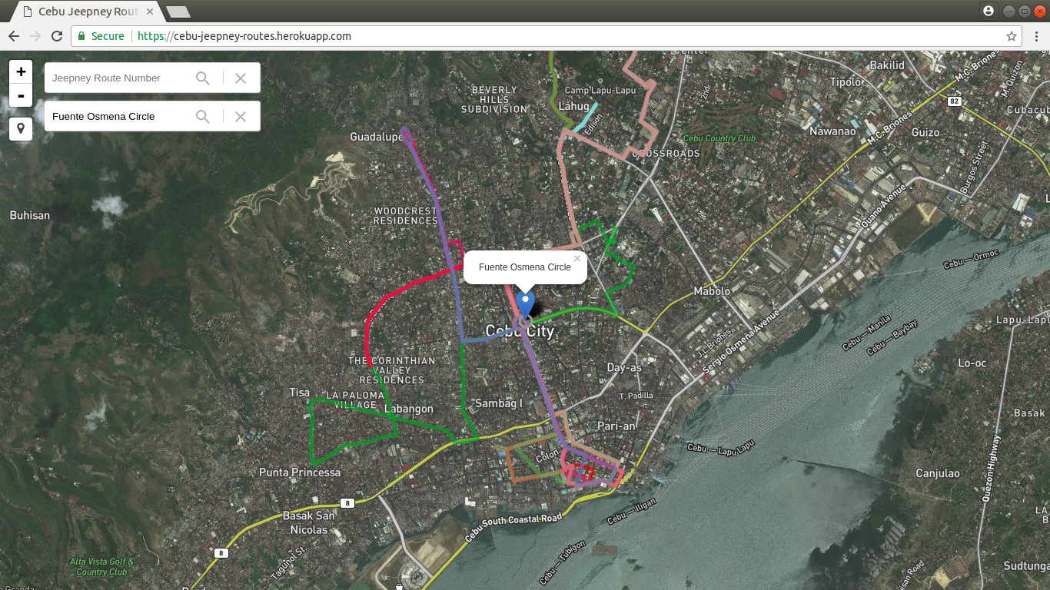The width and height of the screenshot is (1050, 590).
Task: Click the blue map marker pin
Action: (x=526, y=304)
